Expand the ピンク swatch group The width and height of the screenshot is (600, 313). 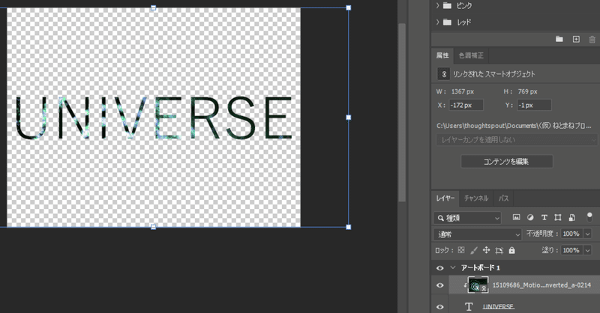coord(437,5)
